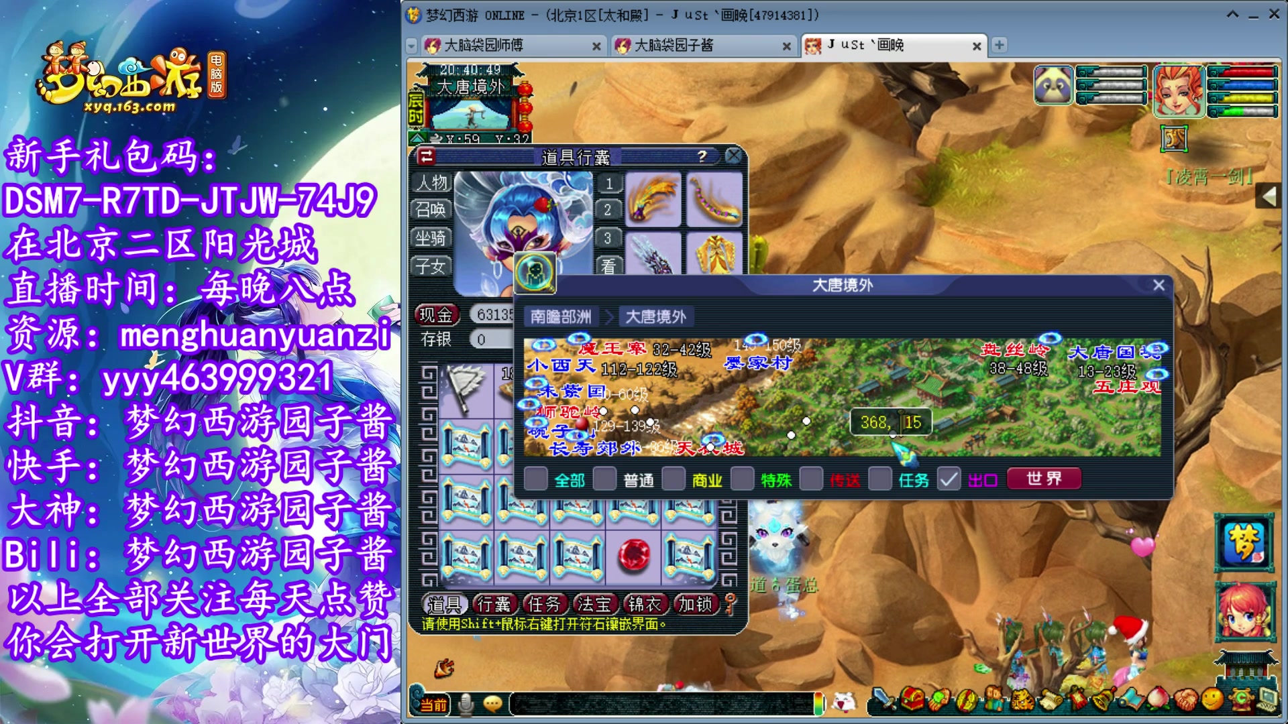Add a new window tab with plus
Screen dimensions: 1288x724
[x=1000, y=45]
